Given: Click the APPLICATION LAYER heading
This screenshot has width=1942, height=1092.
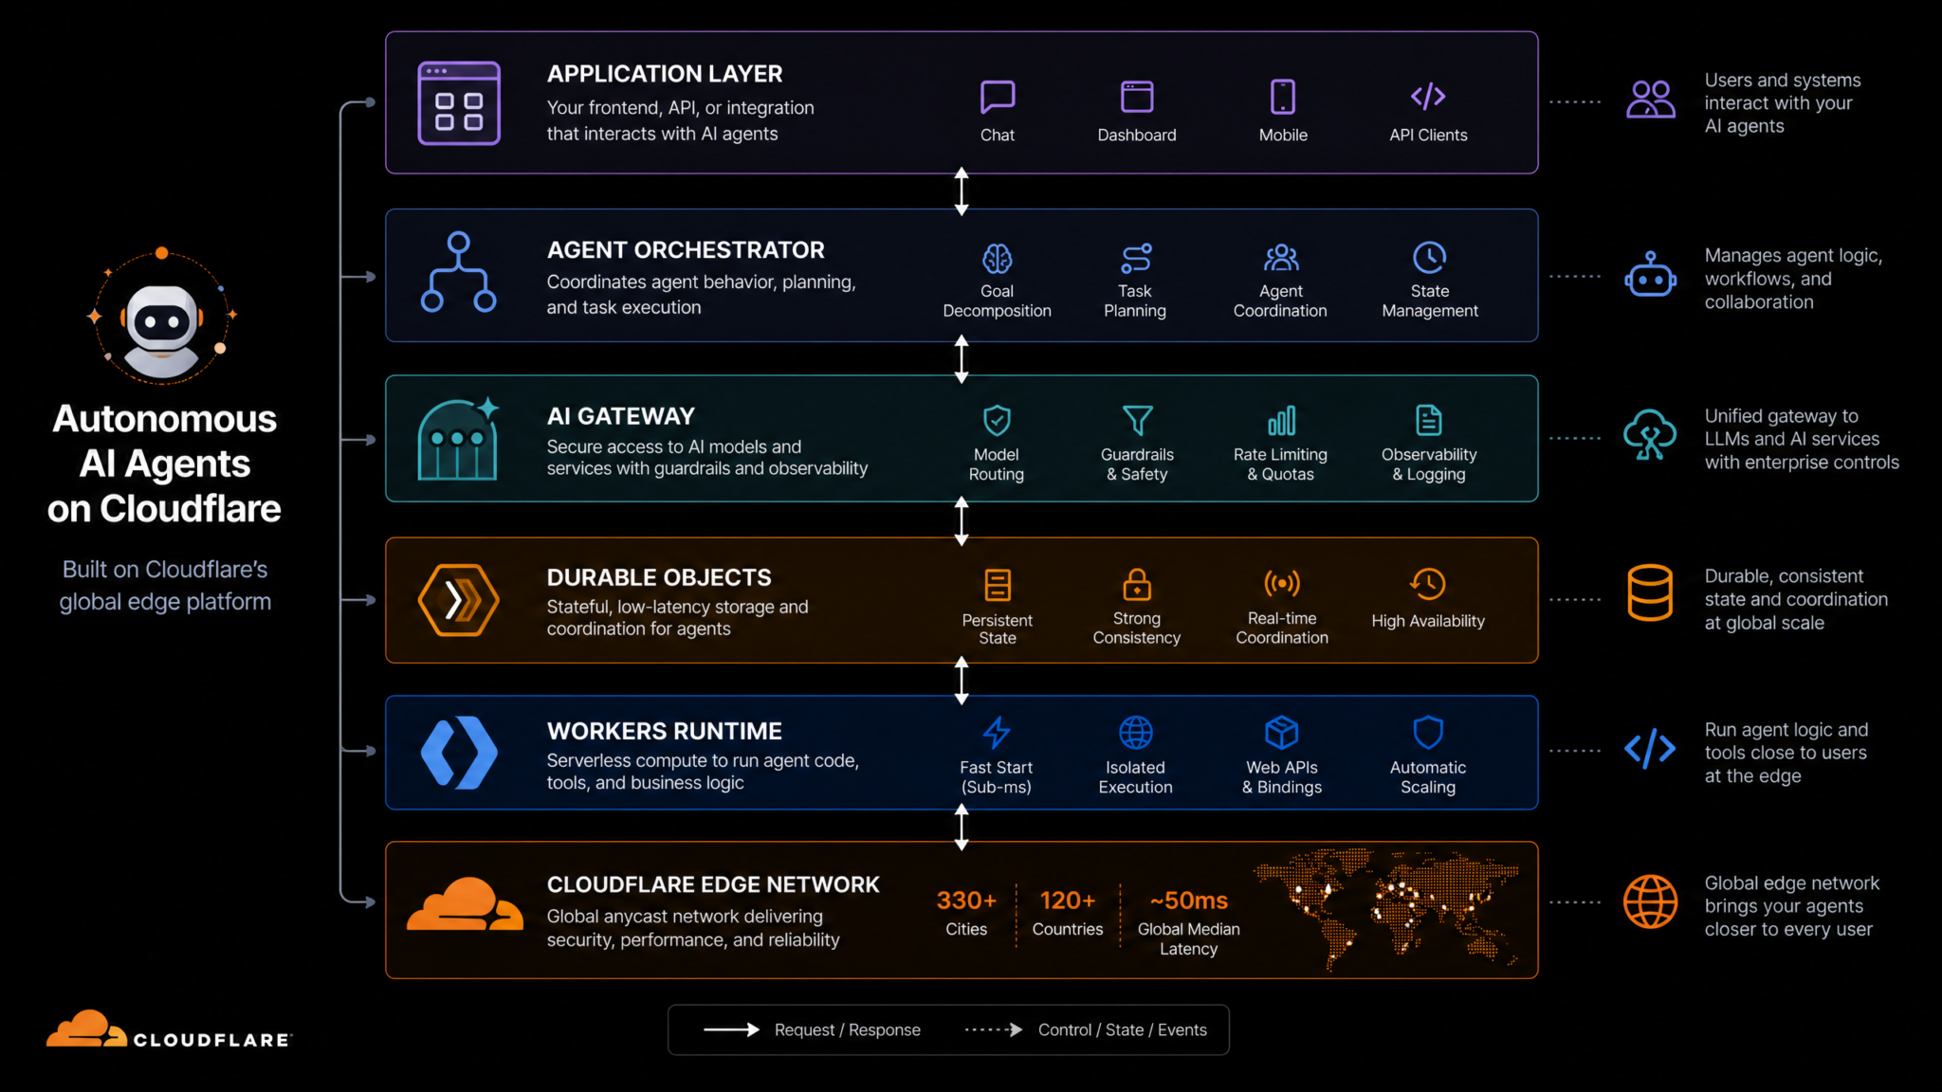Looking at the screenshot, I should (665, 74).
